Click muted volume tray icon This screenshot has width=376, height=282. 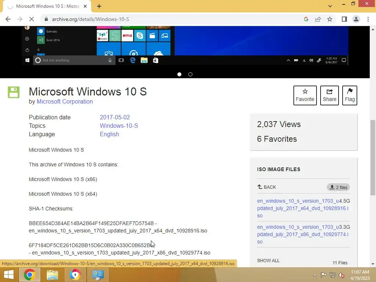coord(341,275)
